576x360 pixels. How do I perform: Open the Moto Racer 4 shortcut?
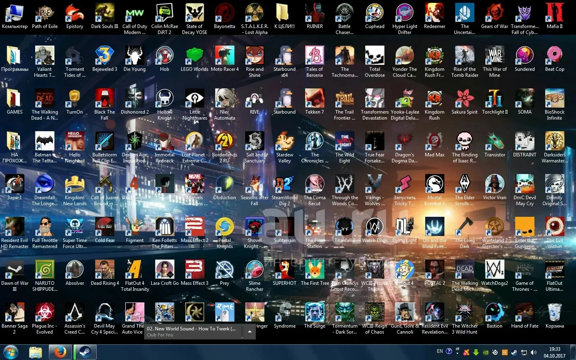pyautogui.click(x=225, y=60)
